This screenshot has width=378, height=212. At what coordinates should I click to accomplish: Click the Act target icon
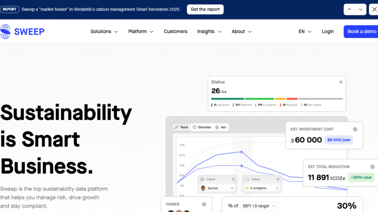pyautogui.click(x=217, y=127)
